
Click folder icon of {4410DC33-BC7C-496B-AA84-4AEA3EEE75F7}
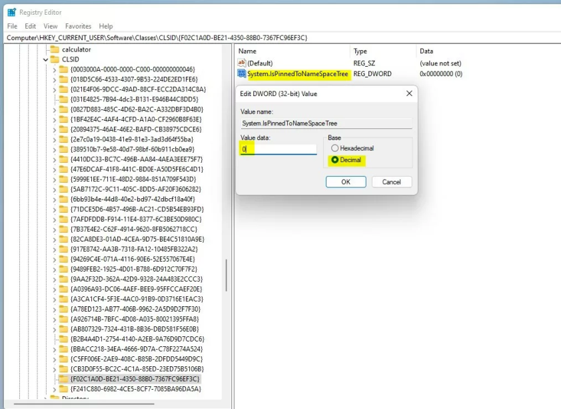coord(63,159)
